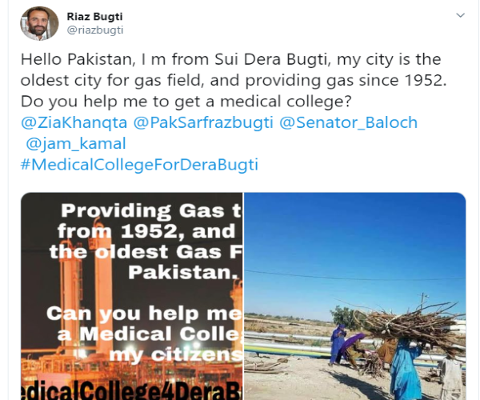This screenshot has width=480, height=400.
Task: View the photo of women carrying firewood
Action: coord(354,296)
